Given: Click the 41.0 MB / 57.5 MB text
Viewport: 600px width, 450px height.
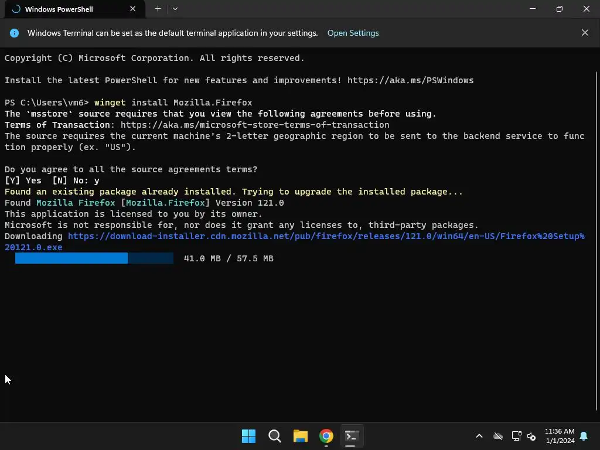Looking at the screenshot, I should (x=229, y=258).
